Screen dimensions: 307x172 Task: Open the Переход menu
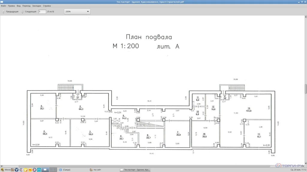coord(26,6)
